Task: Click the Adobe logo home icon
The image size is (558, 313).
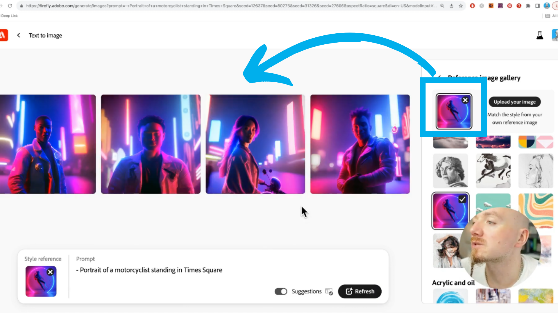Action: (3, 35)
